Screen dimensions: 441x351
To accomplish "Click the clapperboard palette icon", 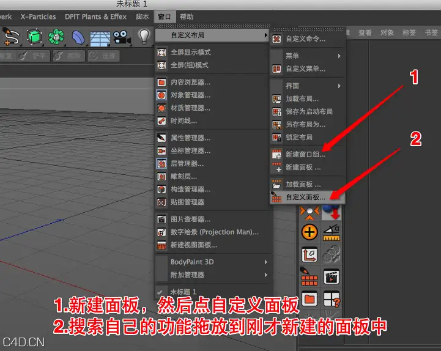I will click(332, 277).
